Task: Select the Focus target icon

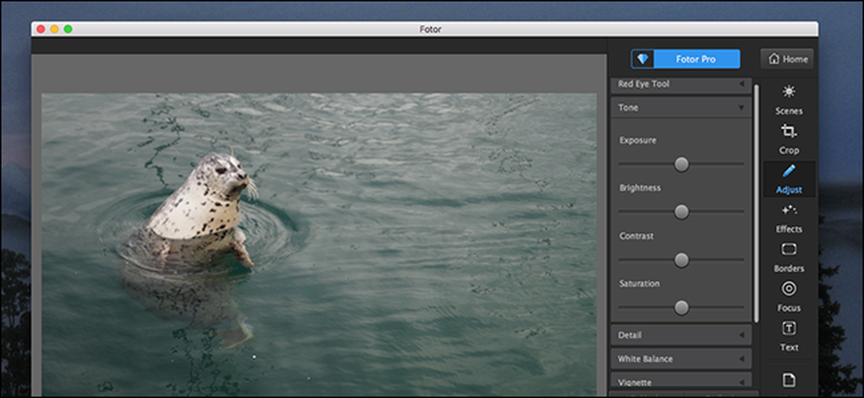Action: (789, 288)
